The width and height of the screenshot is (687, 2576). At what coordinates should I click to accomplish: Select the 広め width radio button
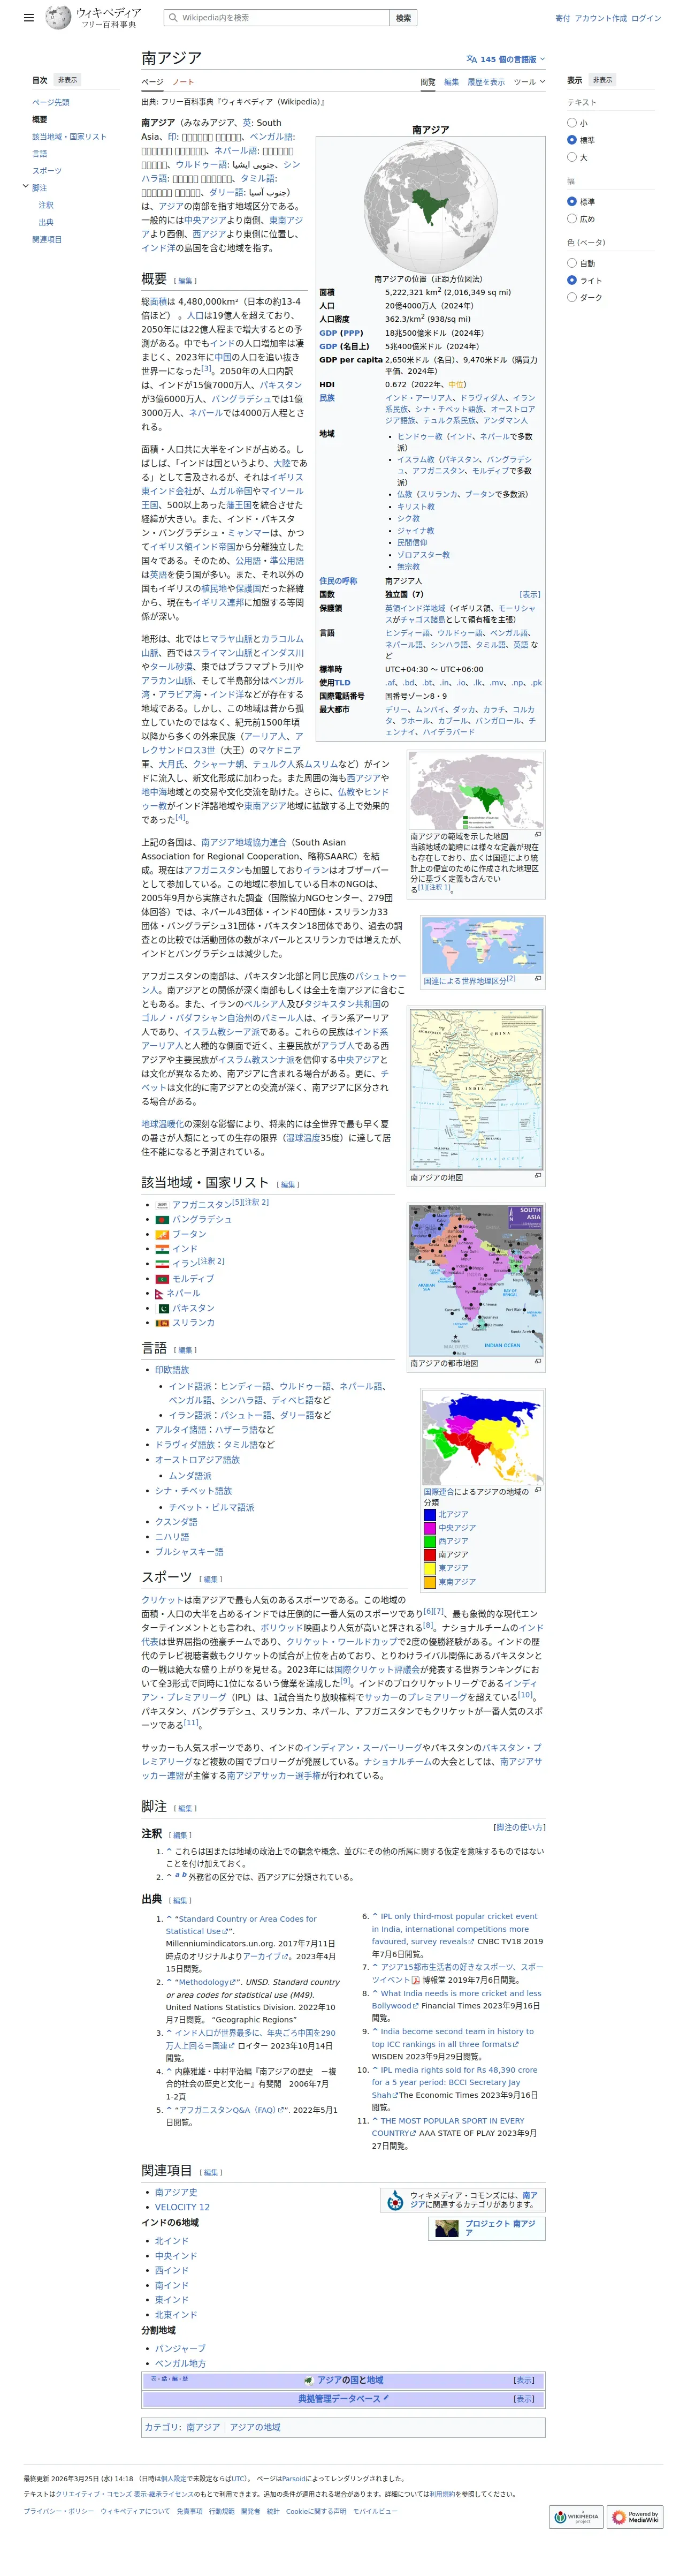[571, 218]
